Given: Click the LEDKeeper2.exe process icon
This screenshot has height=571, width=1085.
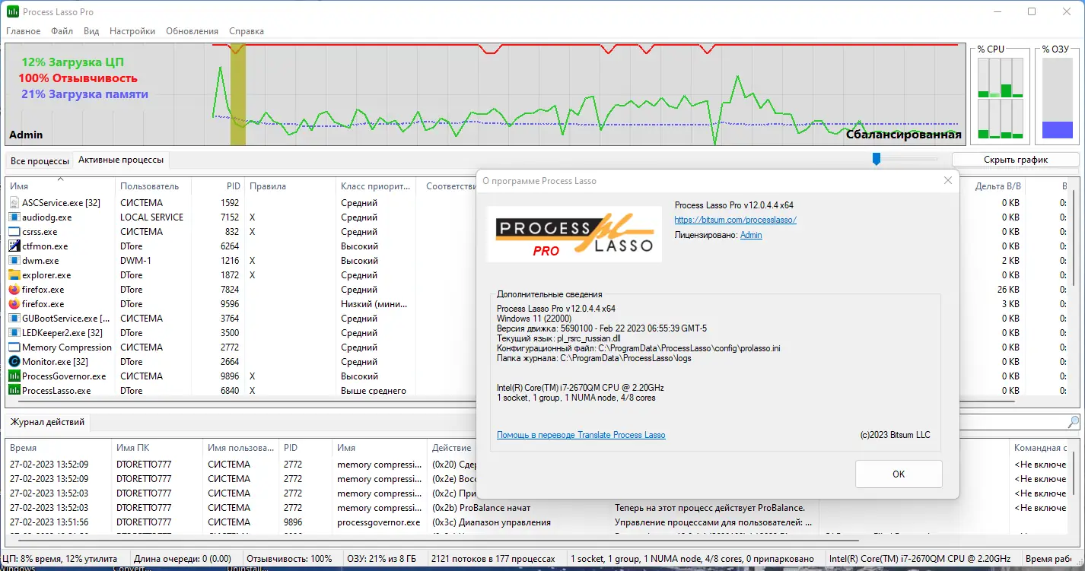Looking at the screenshot, I should pos(13,332).
